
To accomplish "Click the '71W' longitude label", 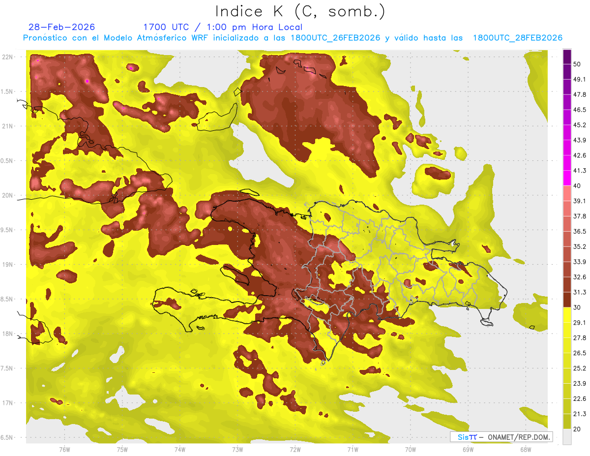I will [x=353, y=449].
